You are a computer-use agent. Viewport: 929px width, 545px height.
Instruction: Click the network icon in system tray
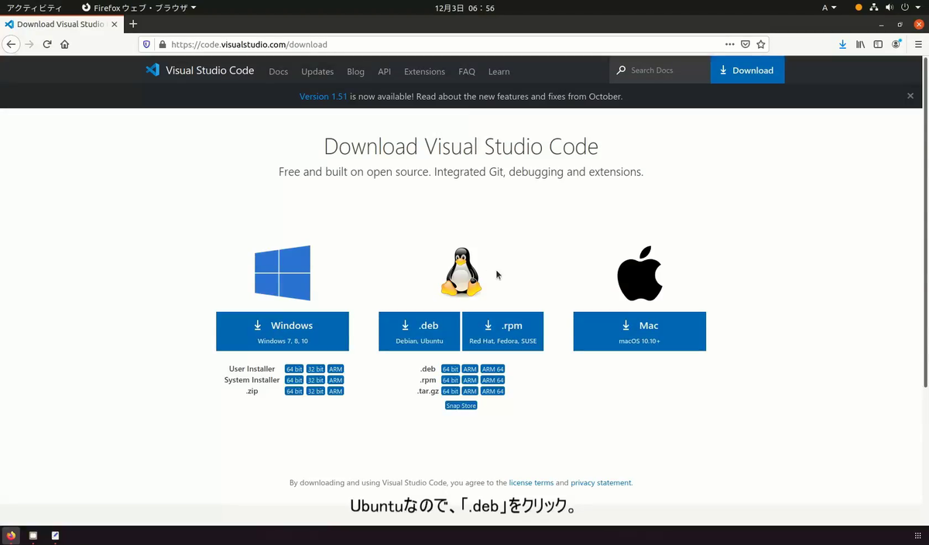[x=874, y=8]
